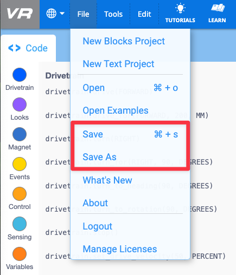Viewport: 236px width, 275px height.
Task: Open the globe language selector
Action: click(52, 14)
